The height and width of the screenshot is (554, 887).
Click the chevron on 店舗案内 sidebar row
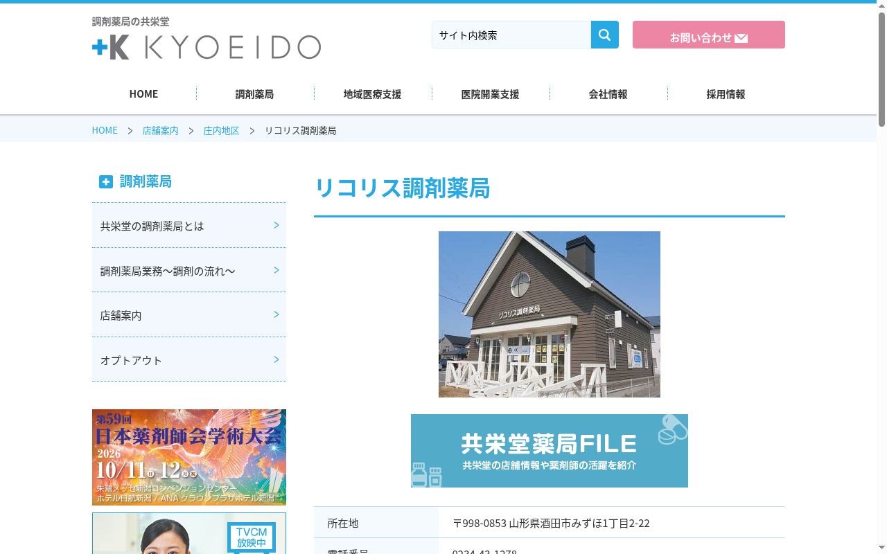pos(276,314)
